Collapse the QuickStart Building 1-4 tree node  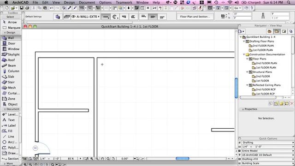(x=241, y=37)
